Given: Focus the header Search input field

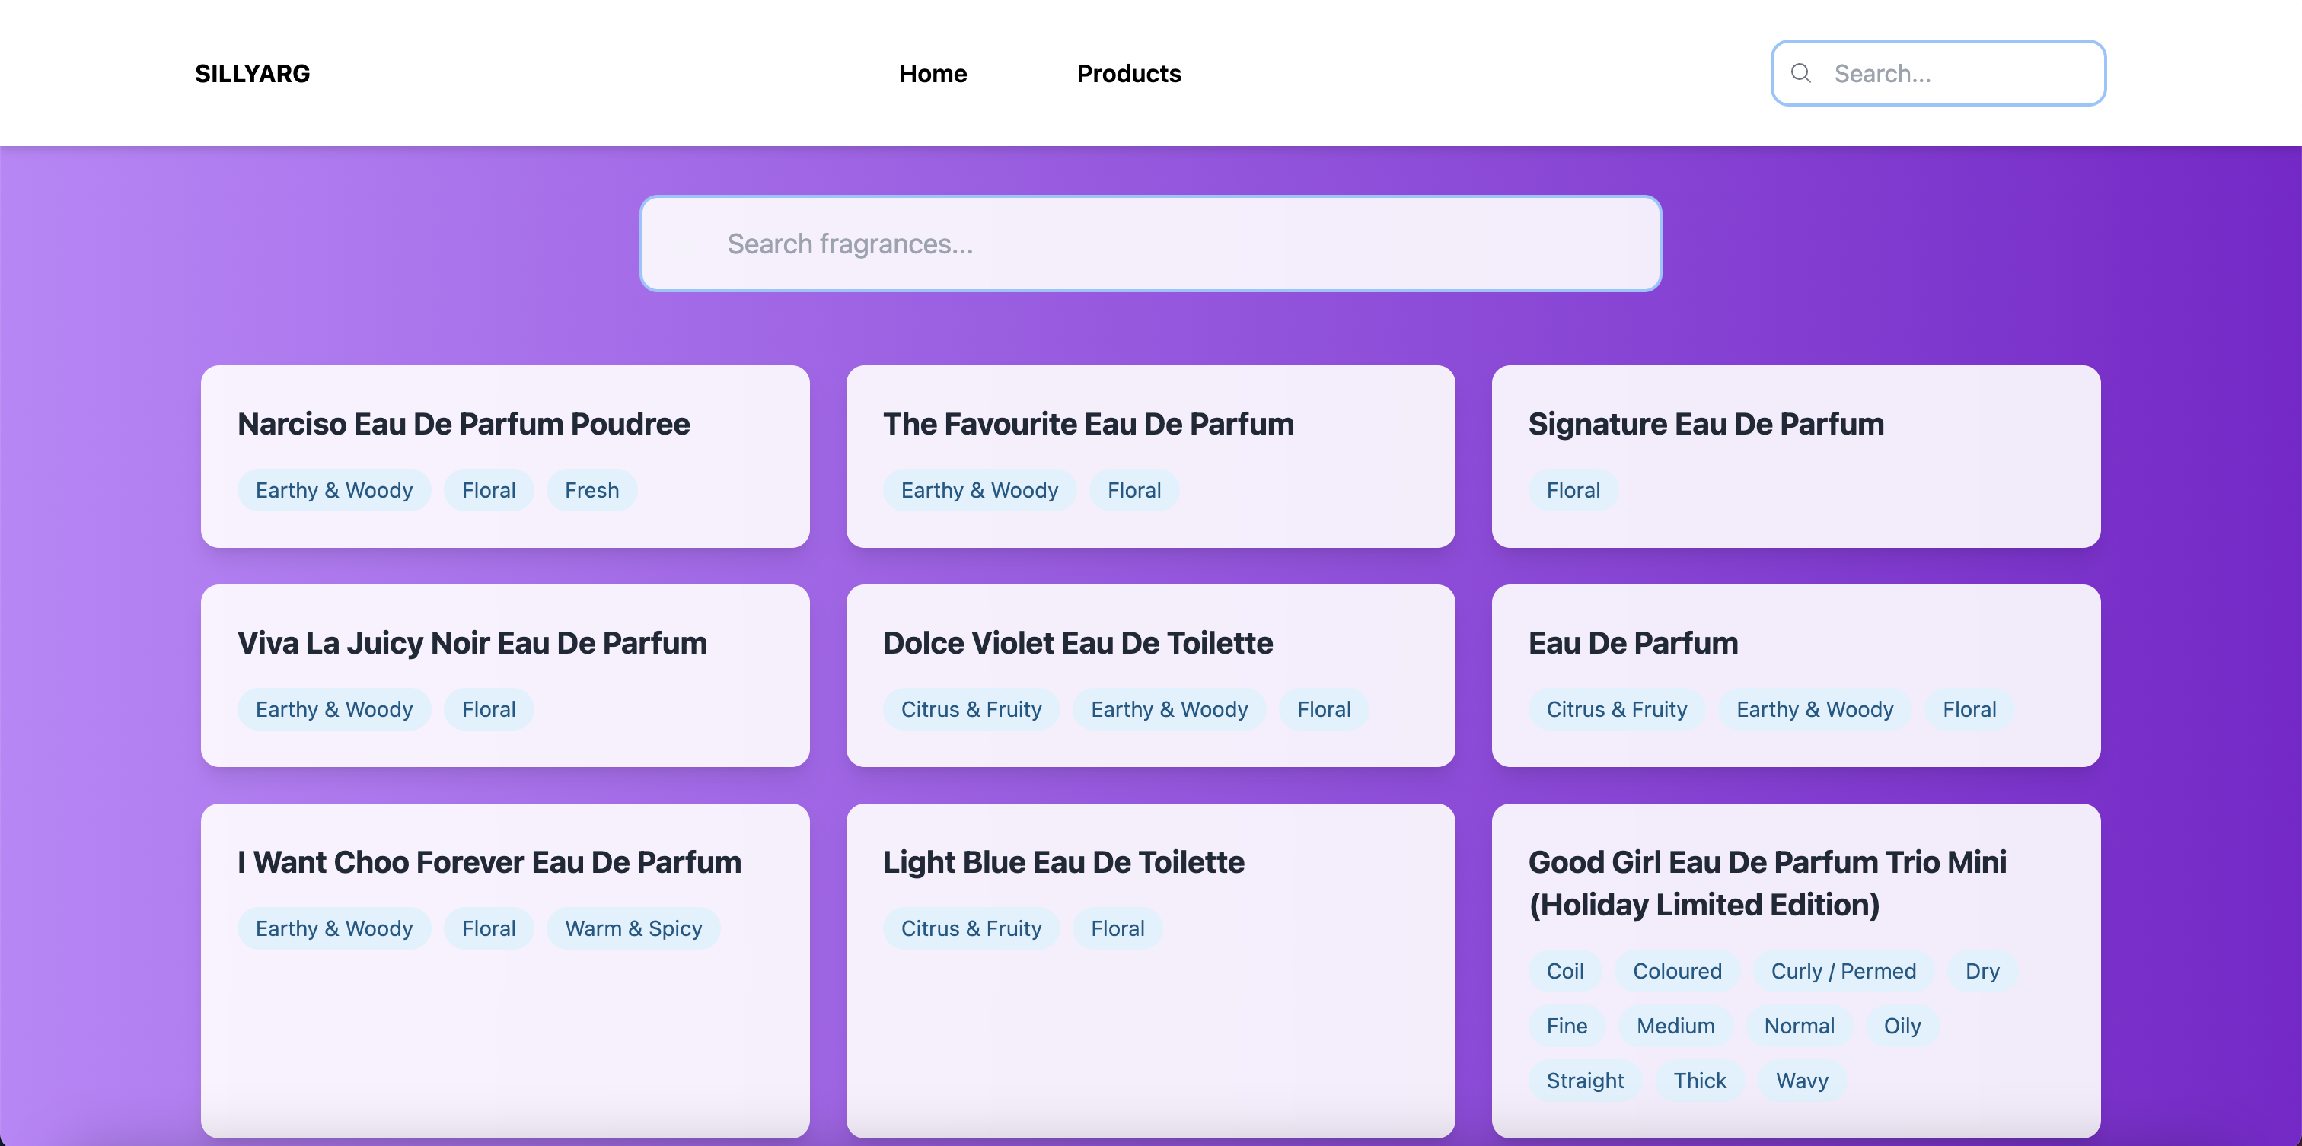Looking at the screenshot, I should [x=1938, y=73].
